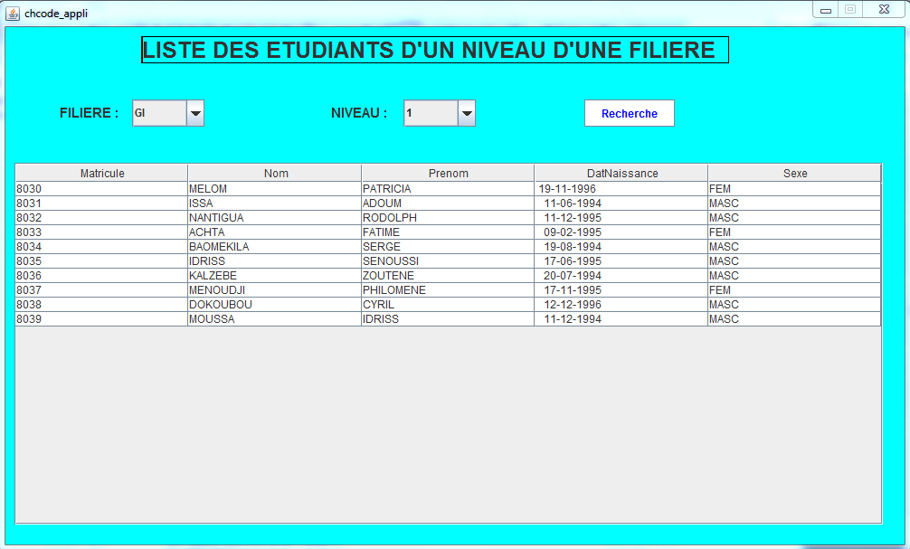The image size is (910, 549).
Task: Select the first-name cell SENOUSSI
Action: tap(448, 261)
